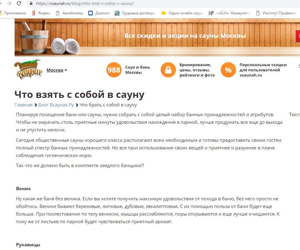Click line 'Так что же должно быть'
The image size is (300, 250).
click(x=80, y=166)
